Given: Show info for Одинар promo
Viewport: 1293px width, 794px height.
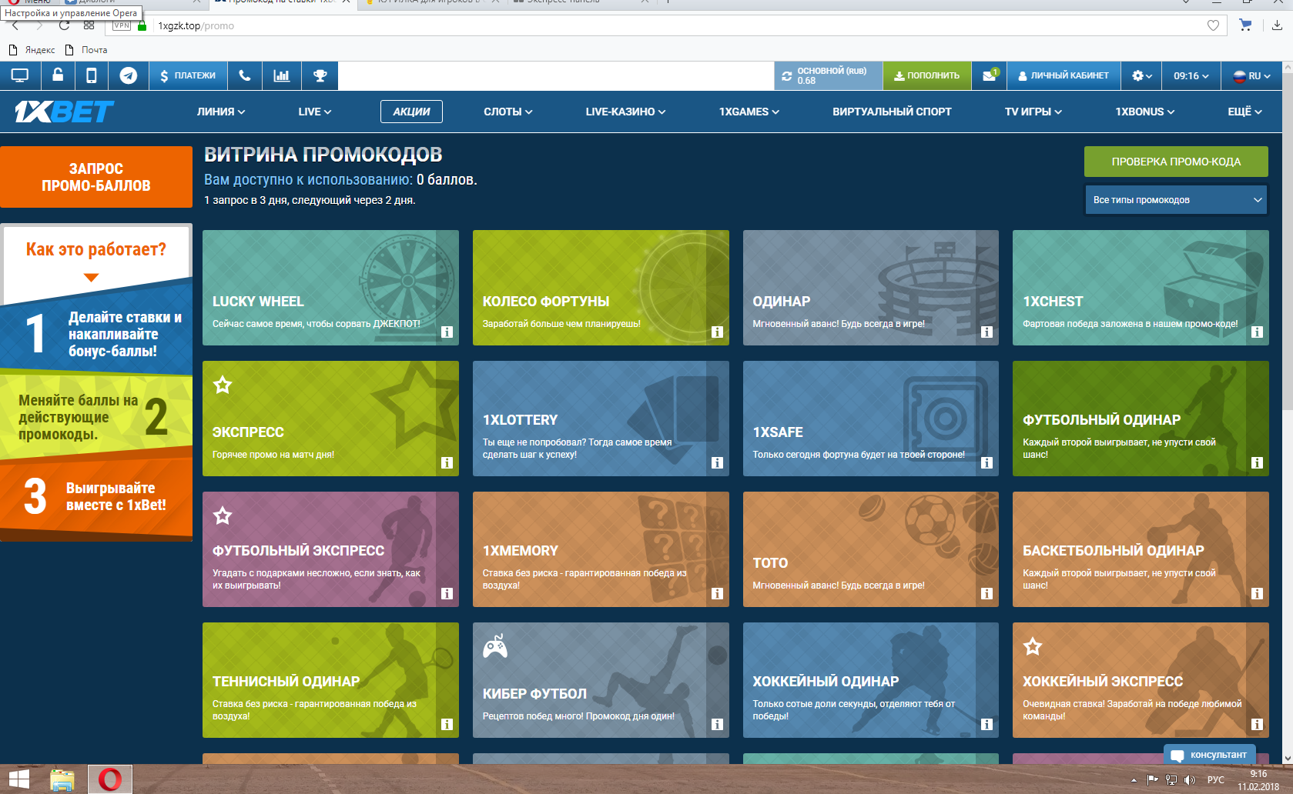Looking at the screenshot, I should [x=986, y=332].
